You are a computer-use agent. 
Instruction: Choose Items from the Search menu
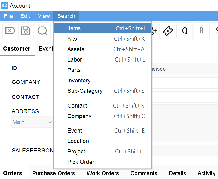coord(74,28)
